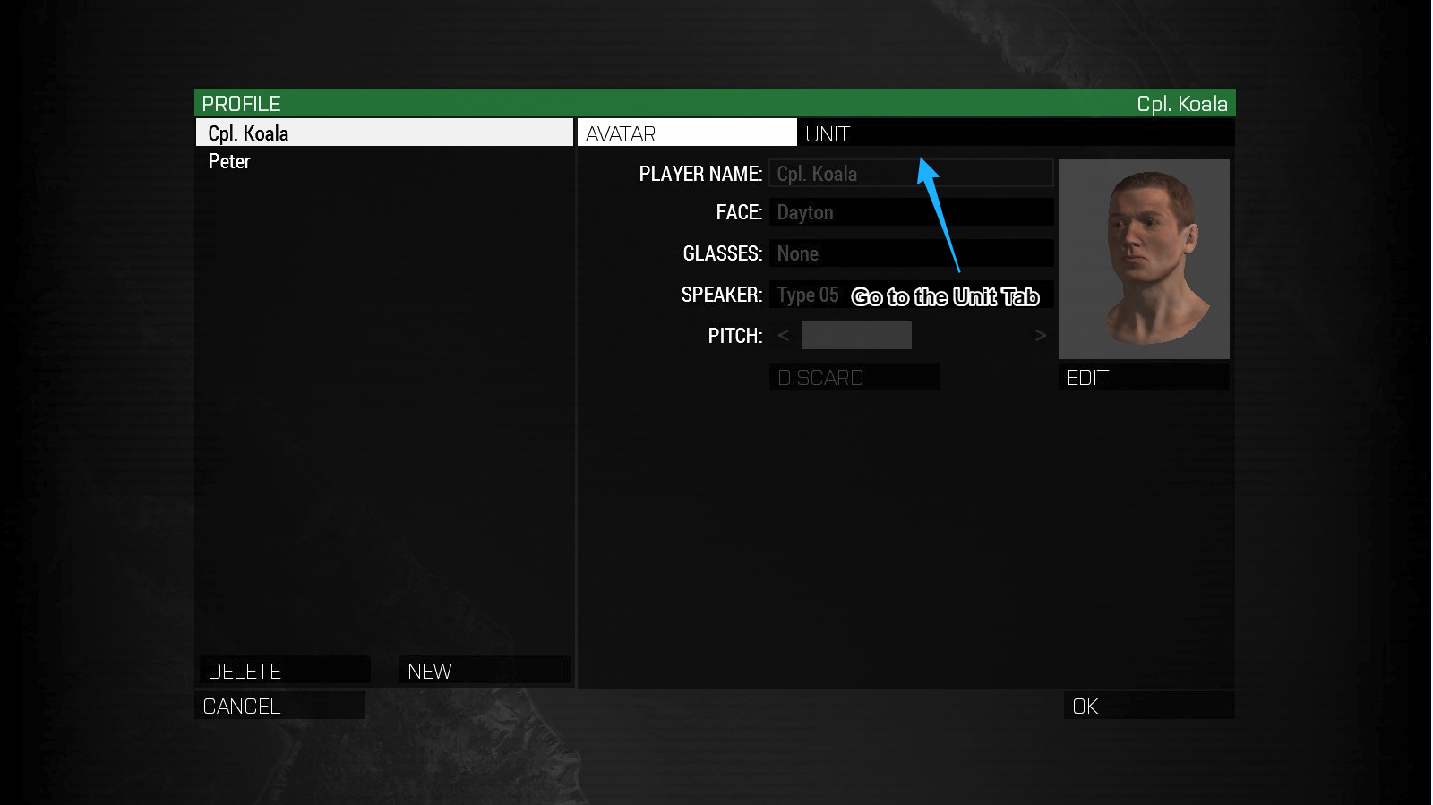Open the Glasses selection field
Image resolution: width=1433 pixels, height=805 pixels.
tap(910, 253)
